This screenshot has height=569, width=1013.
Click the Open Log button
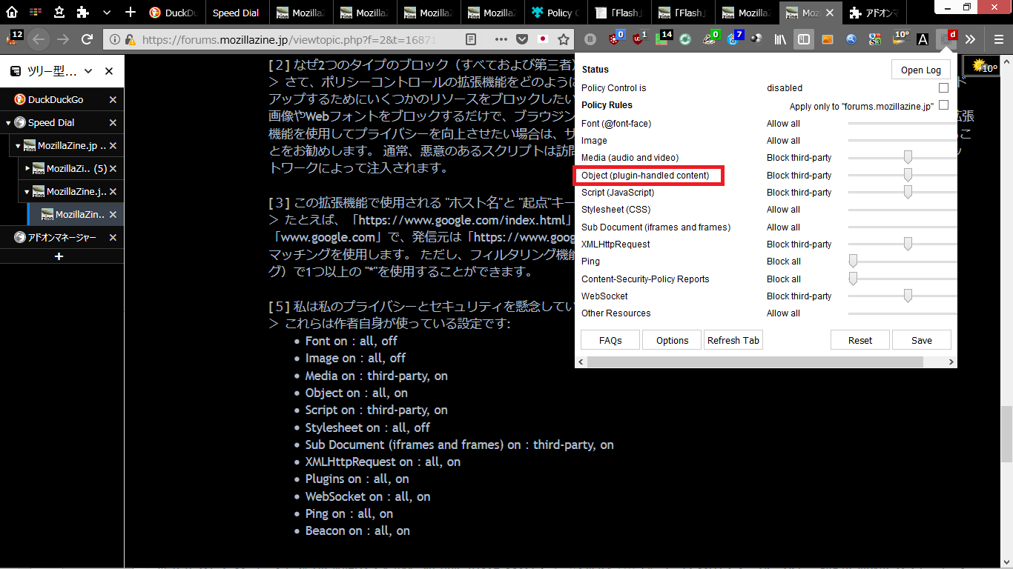(921, 70)
